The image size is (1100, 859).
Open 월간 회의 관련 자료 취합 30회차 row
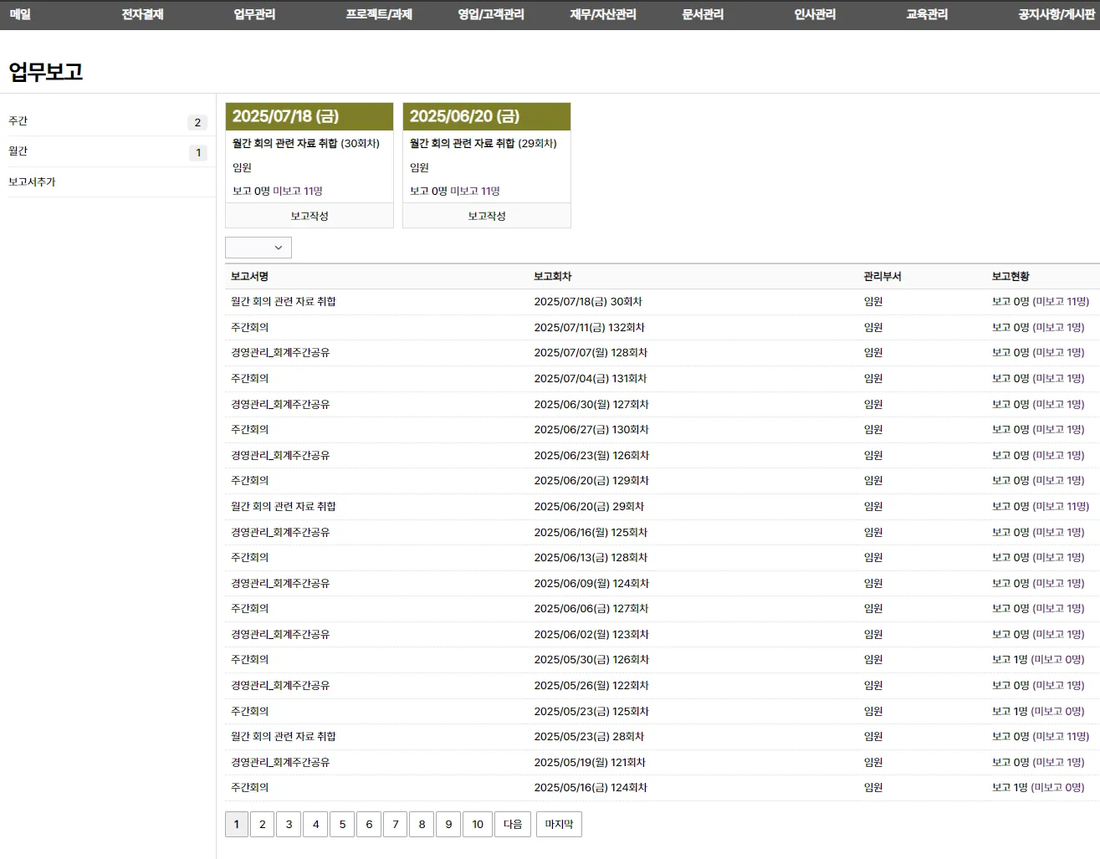pos(284,302)
